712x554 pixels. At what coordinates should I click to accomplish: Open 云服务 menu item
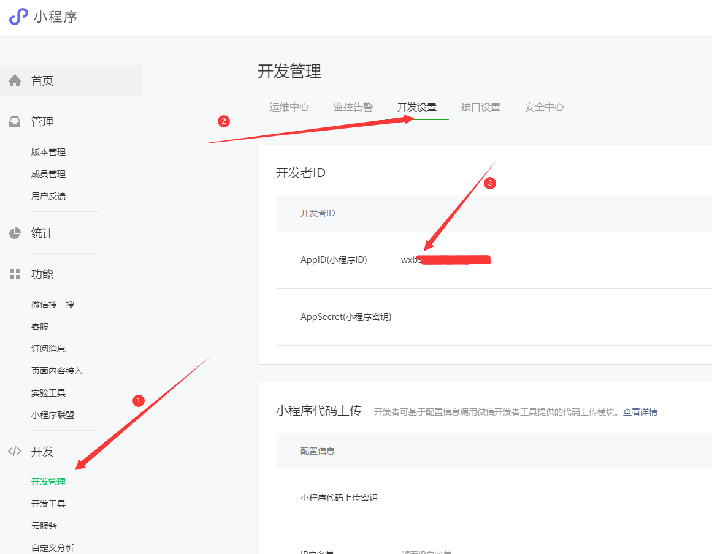[x=44, y=525]
